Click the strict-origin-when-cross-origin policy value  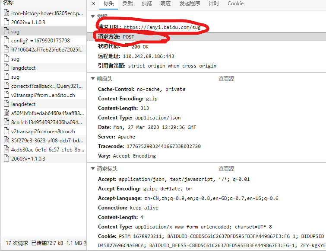[172, 66]
